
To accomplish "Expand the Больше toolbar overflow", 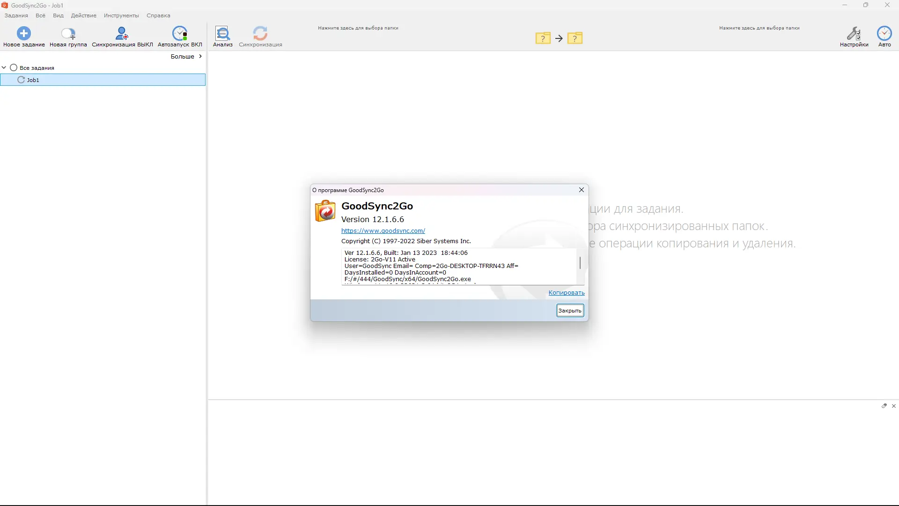I will pos(186,56).
